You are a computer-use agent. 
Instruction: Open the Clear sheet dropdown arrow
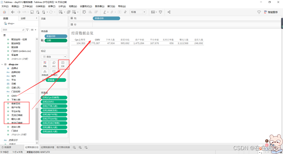78,12
